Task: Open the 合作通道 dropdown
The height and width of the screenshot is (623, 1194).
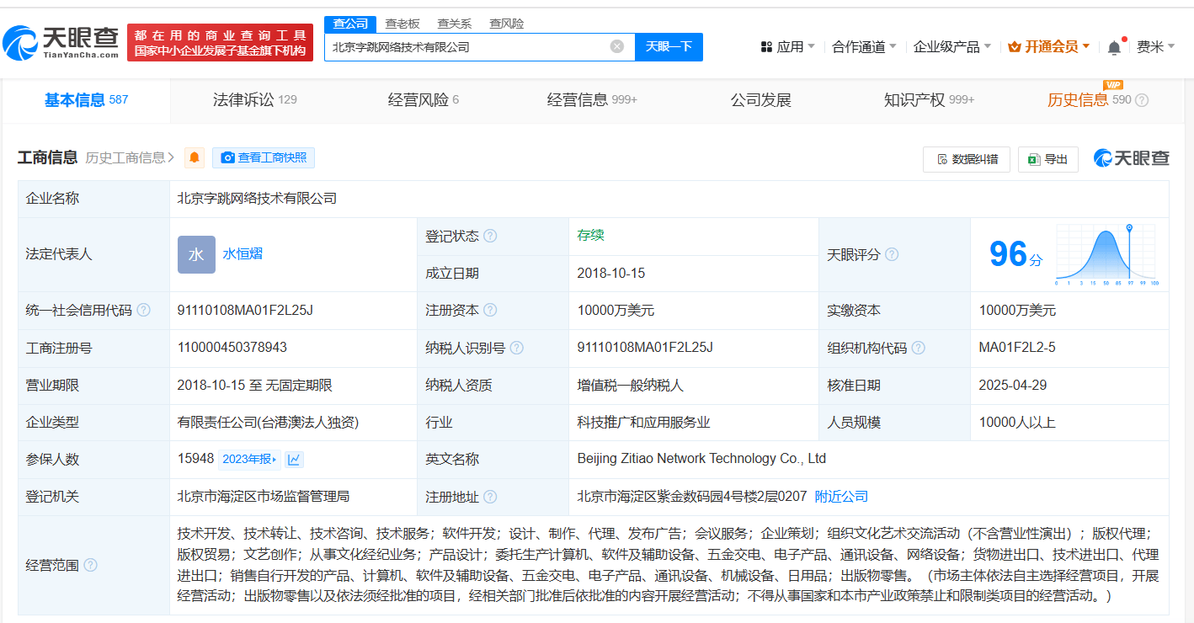Action: point(863,47)
